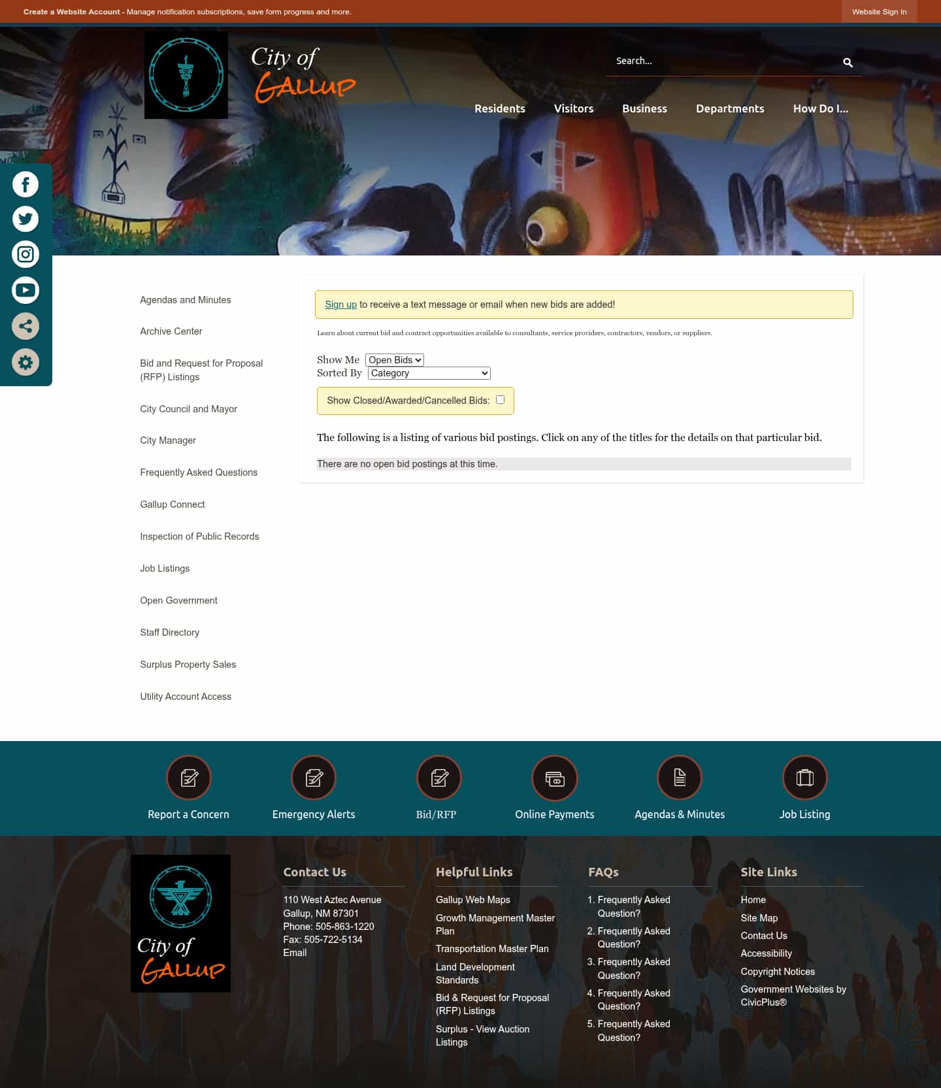Open Bid and Request for Proposal sidebar link
The width and height of the screenshot is (941, 1088).
click(x=201, y=370)
